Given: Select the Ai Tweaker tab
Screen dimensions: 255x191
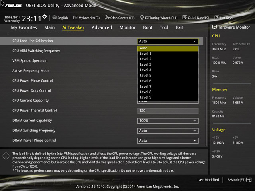Looking at the screenshot, I should 73,27.
